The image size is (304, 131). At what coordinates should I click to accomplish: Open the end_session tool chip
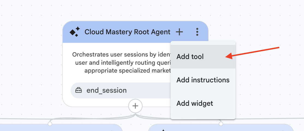(x=121, y=91)
